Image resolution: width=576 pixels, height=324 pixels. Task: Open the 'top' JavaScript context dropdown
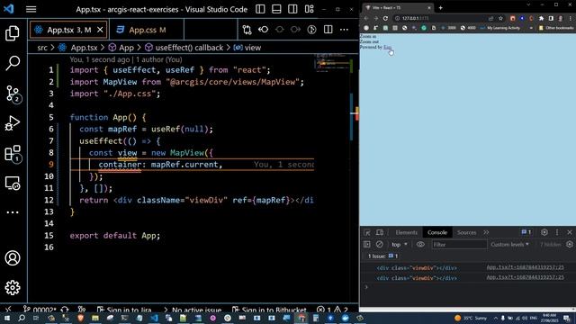click(x=400, y=244)
